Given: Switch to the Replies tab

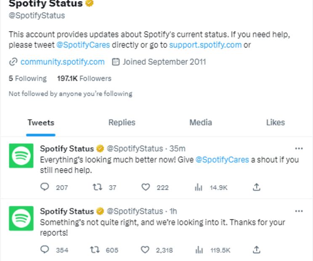Looking at the screenshot, I should click(x=122, y=123).
